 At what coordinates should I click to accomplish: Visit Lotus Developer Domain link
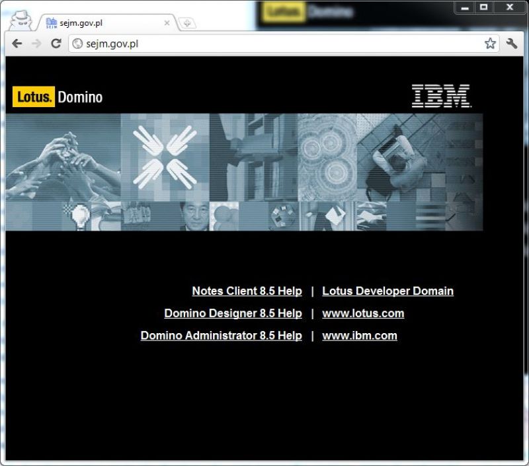click(388, 291)
